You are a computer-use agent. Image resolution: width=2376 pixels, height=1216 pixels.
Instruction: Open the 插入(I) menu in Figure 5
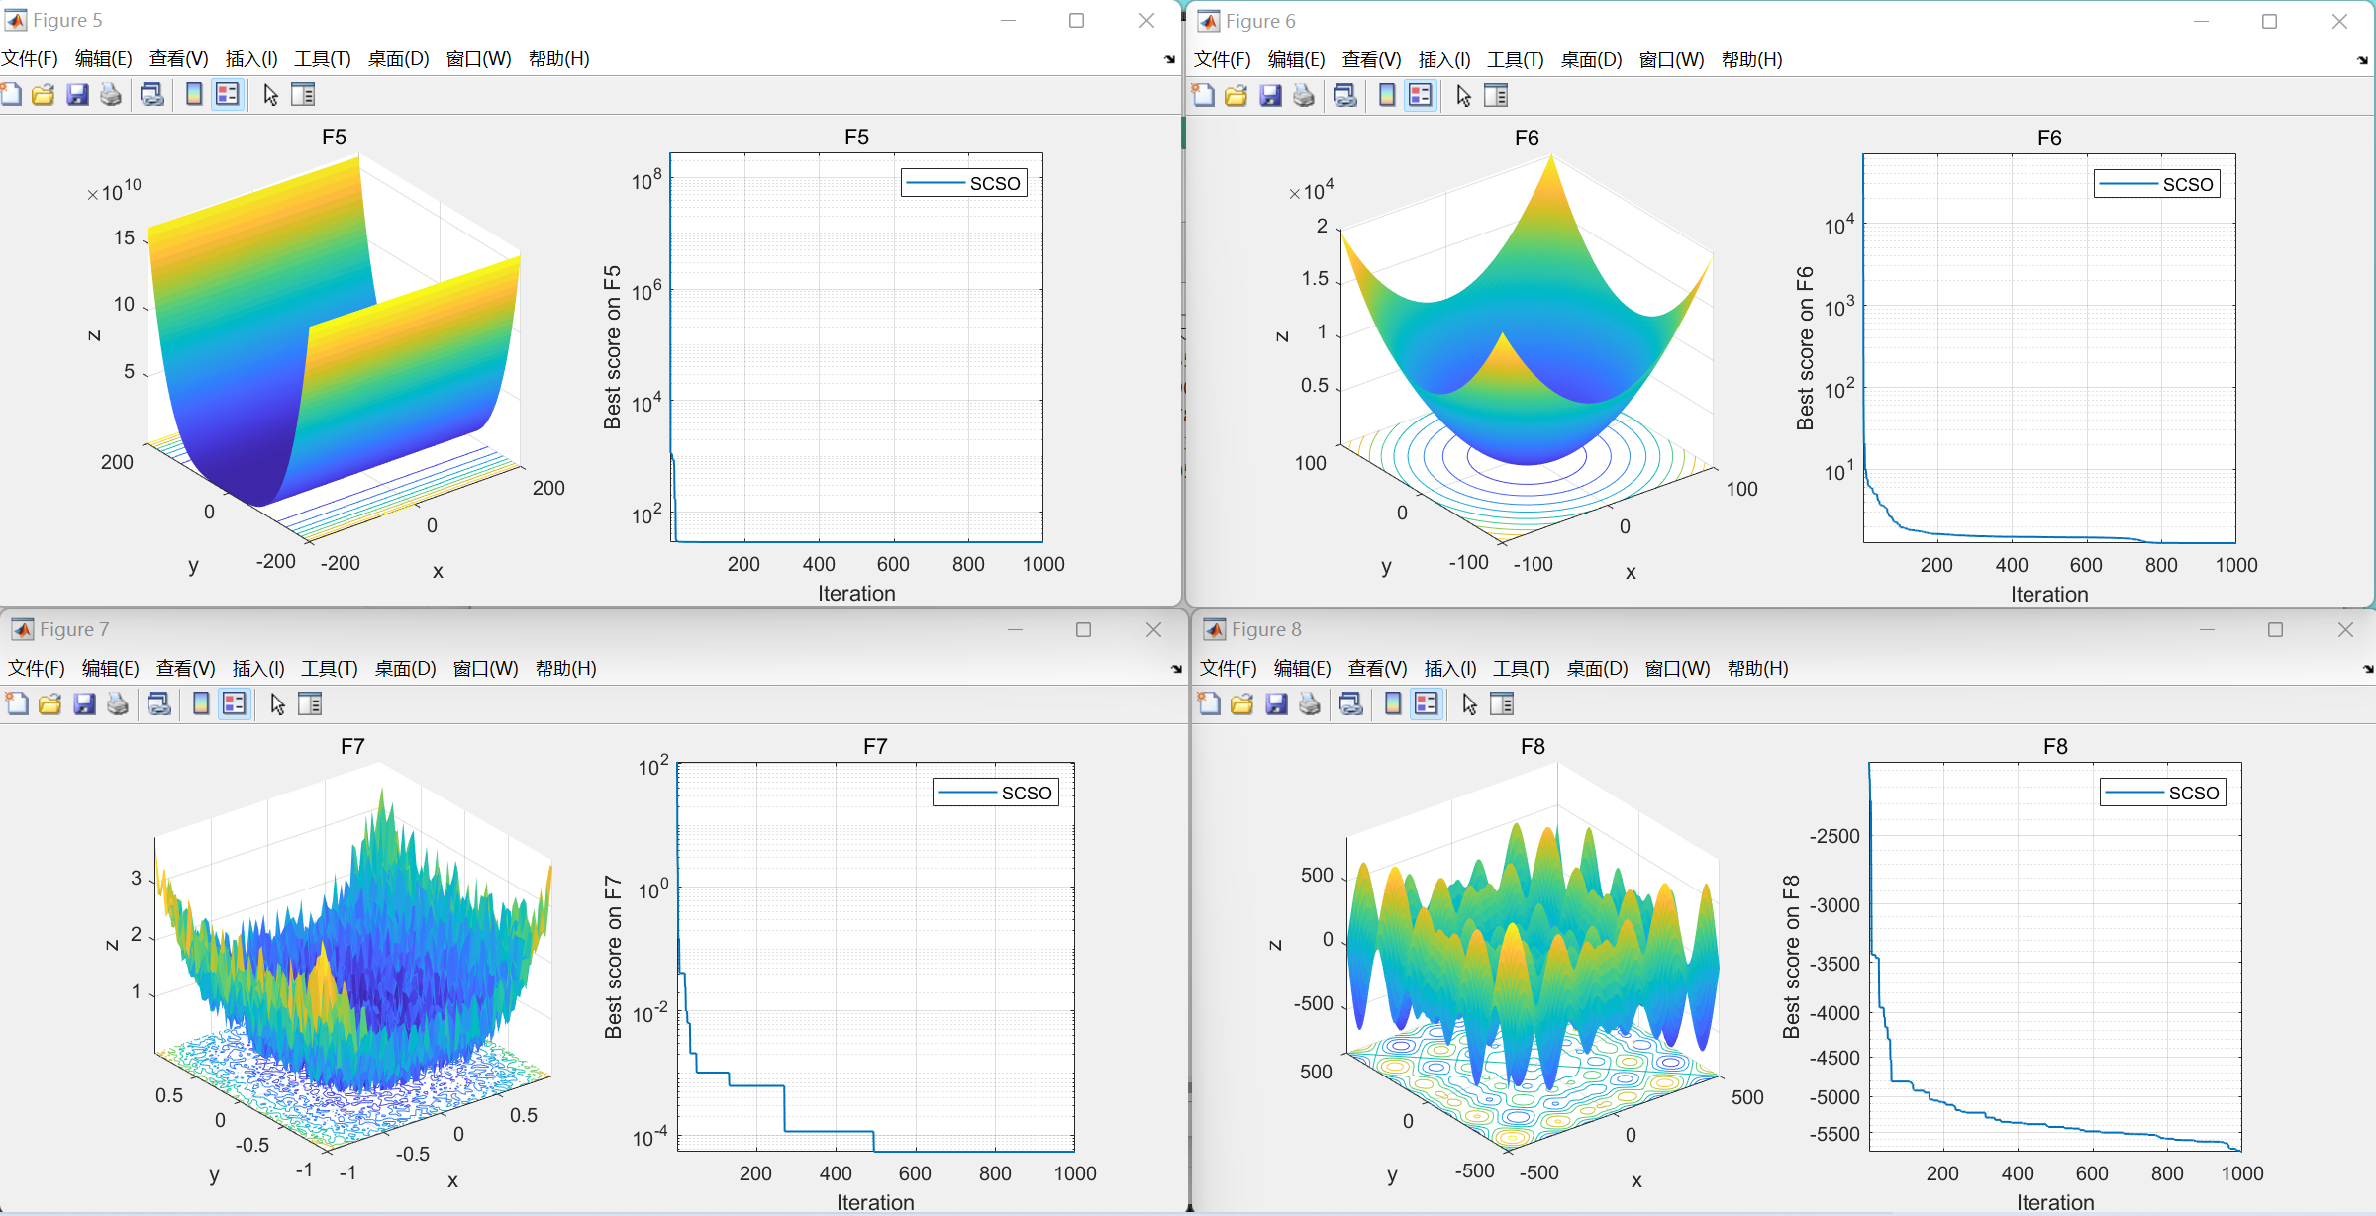pyautogui.click(x=250, y=58)
